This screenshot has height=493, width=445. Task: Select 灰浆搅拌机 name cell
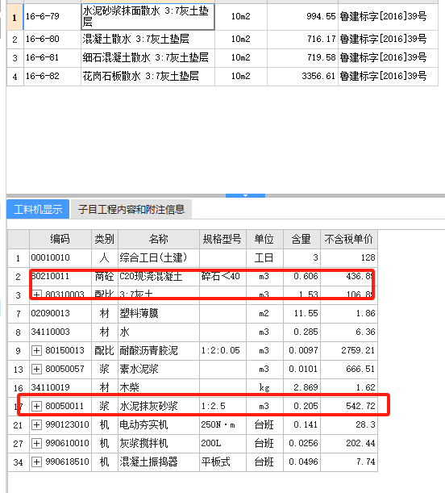click(x=159, y=444)
